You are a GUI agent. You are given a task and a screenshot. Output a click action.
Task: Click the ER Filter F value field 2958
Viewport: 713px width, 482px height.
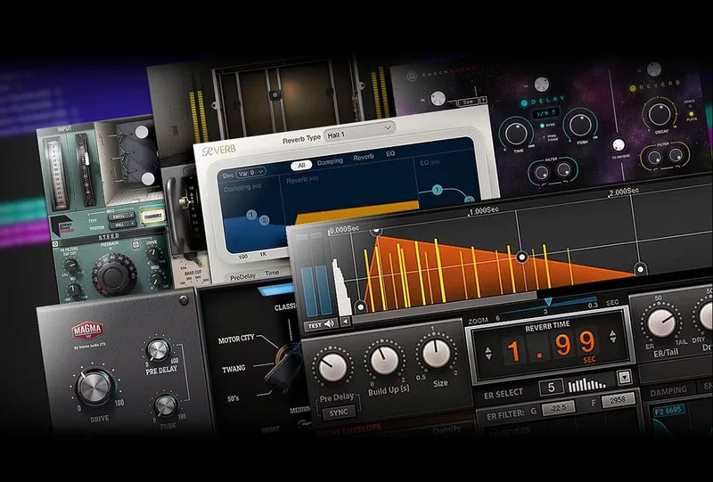(618, 400)
